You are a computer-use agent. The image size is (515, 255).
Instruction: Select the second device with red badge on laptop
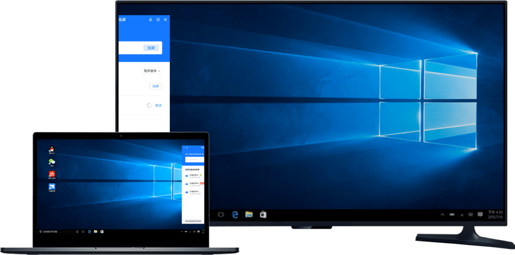[x=194, y=184]
